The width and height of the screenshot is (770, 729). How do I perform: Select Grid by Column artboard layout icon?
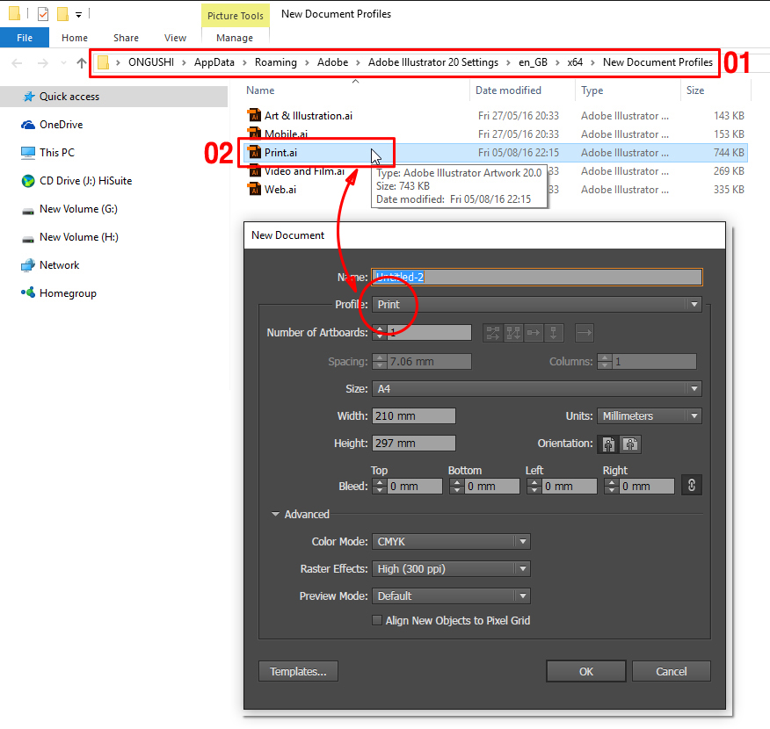point(513,333)
